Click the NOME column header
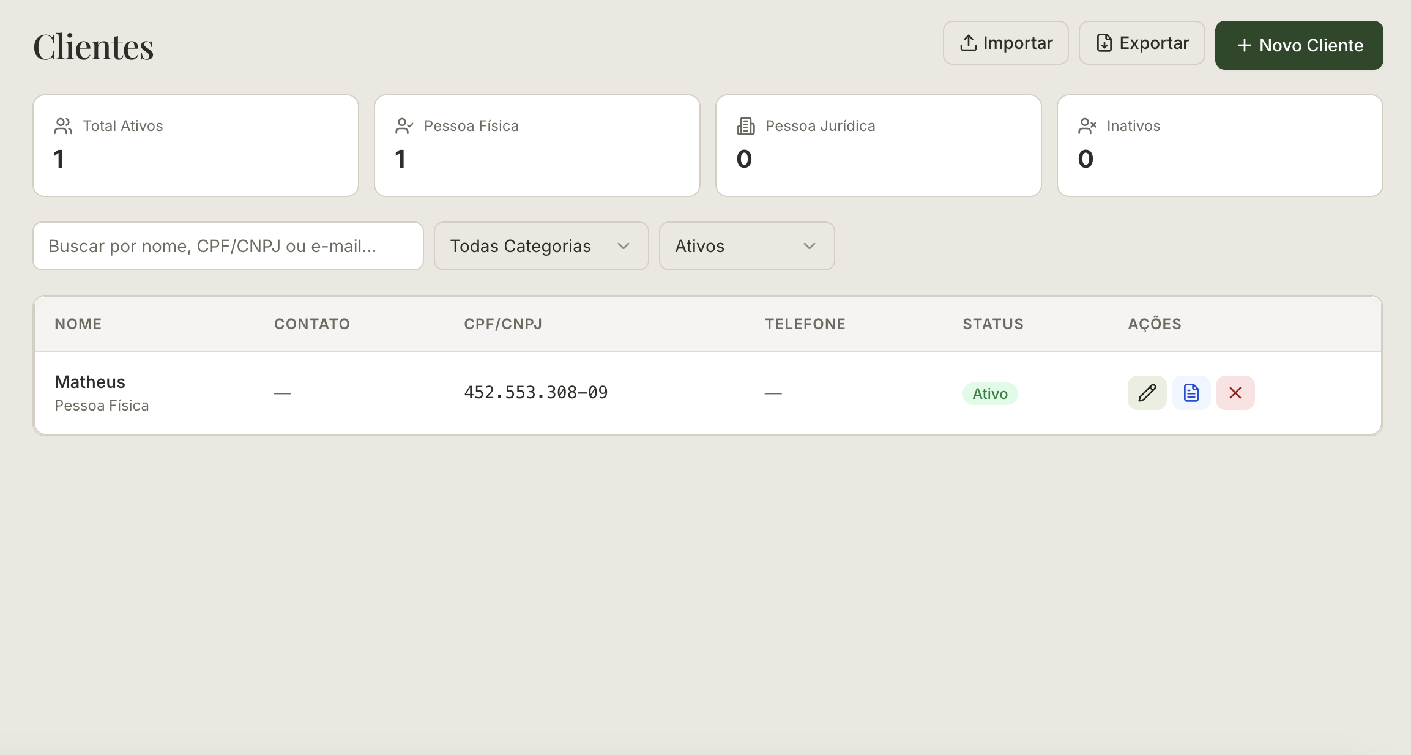Viewport: 1411px width, 755px height. (x=78, y=324)
